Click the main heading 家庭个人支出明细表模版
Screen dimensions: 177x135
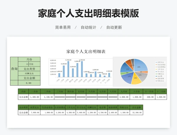click(88, 13)
